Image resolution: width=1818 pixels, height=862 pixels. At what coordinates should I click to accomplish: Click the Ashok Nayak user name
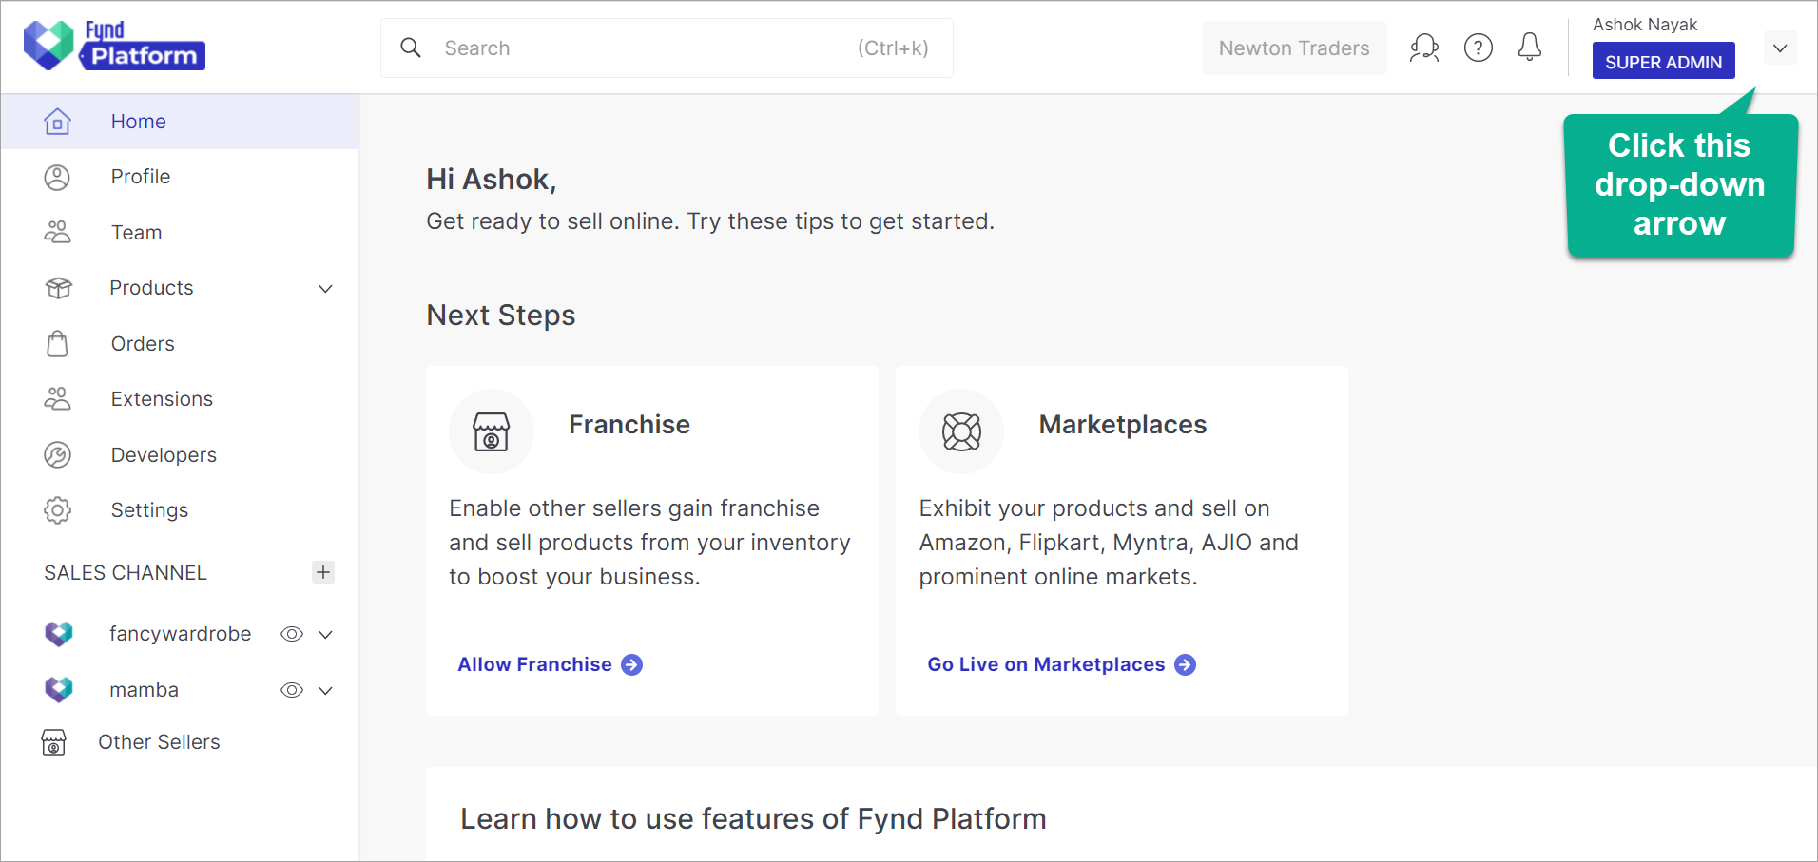(x=1644, y=25)
